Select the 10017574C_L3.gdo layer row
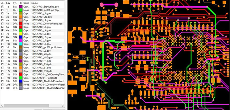 (x=33, y=27)
